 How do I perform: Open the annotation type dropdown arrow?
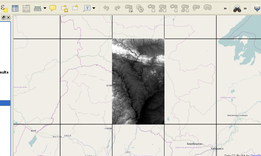(x=94, y=8)
